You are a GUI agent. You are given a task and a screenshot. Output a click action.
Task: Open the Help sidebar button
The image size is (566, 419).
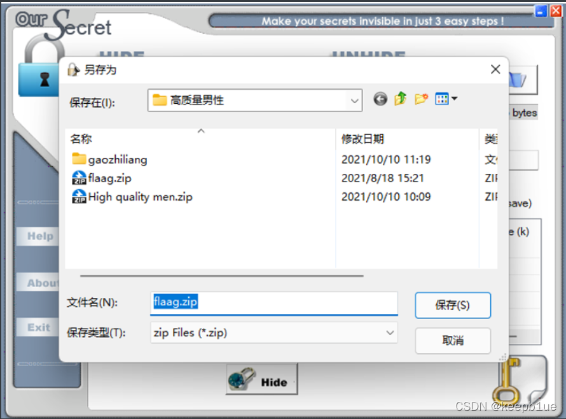click(39, 236)
